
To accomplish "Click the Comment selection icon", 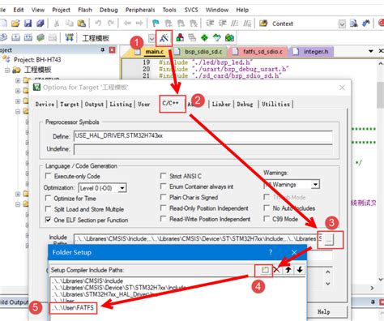I will [234, 24].
